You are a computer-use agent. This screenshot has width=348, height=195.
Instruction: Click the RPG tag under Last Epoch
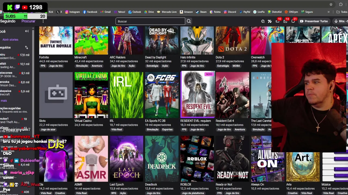tap(114, 193)
